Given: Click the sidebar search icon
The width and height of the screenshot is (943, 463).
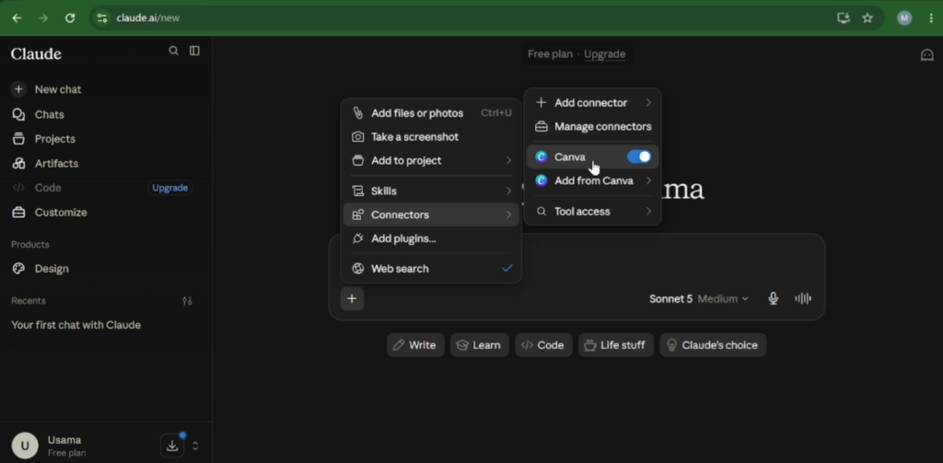Looking at the screenshot, I should coord(174,52).
